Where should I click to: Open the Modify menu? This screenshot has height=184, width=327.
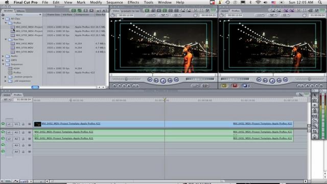click(x=96, y=2)
